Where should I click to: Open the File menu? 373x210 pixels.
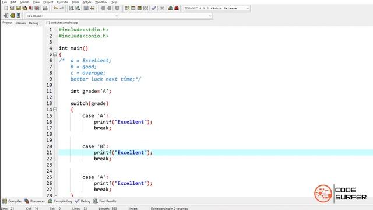click(5, 2)
